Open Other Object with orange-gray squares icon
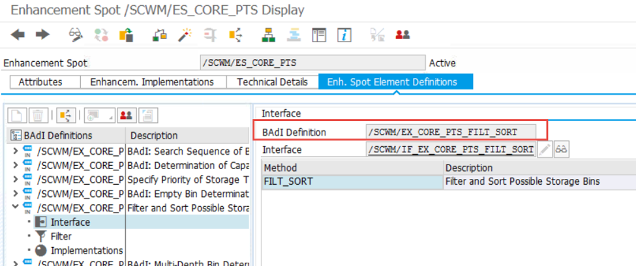Image resolution: width=636 pixels, height=266 pixels. (126, 35)
